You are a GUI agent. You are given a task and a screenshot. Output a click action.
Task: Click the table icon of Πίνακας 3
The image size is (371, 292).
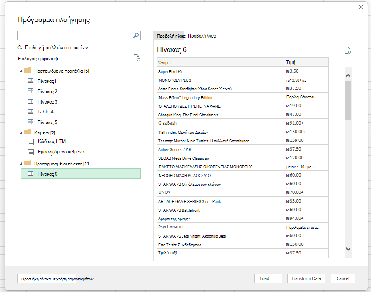[x=31, y=101]
